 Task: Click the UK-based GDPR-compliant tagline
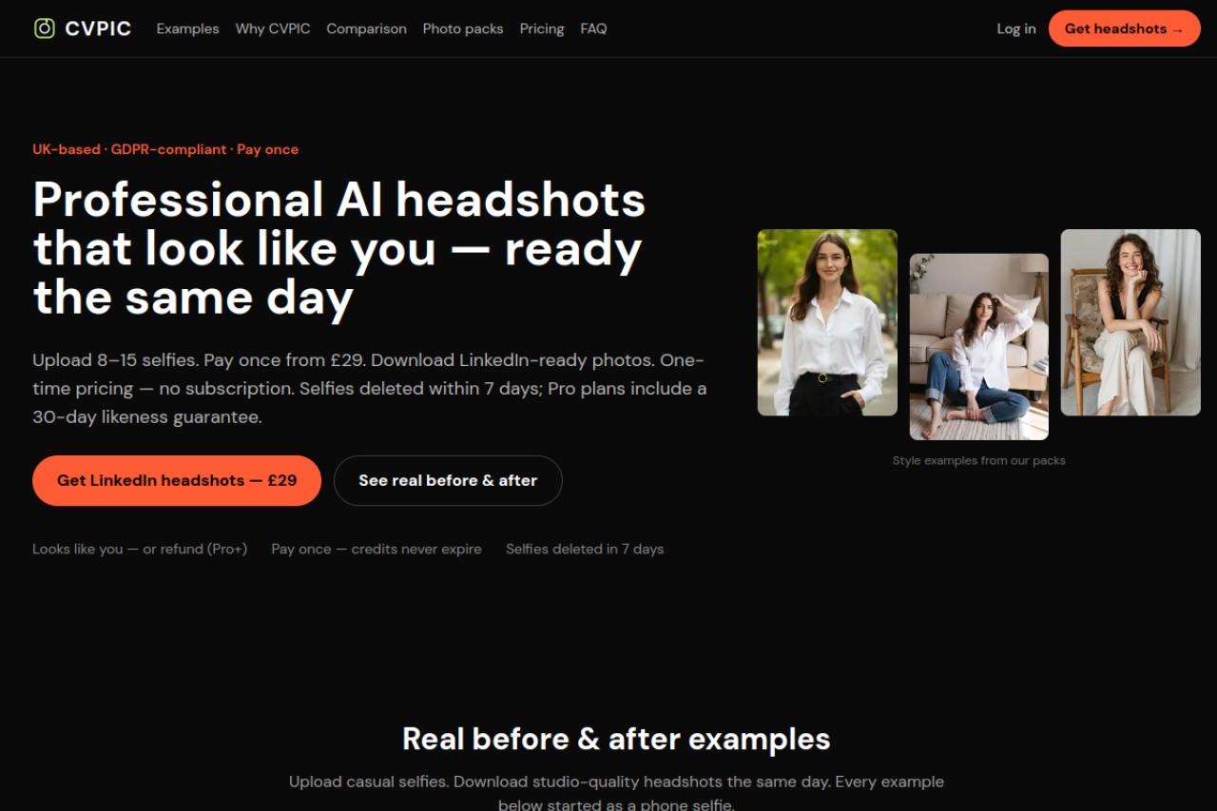(165, 149)
